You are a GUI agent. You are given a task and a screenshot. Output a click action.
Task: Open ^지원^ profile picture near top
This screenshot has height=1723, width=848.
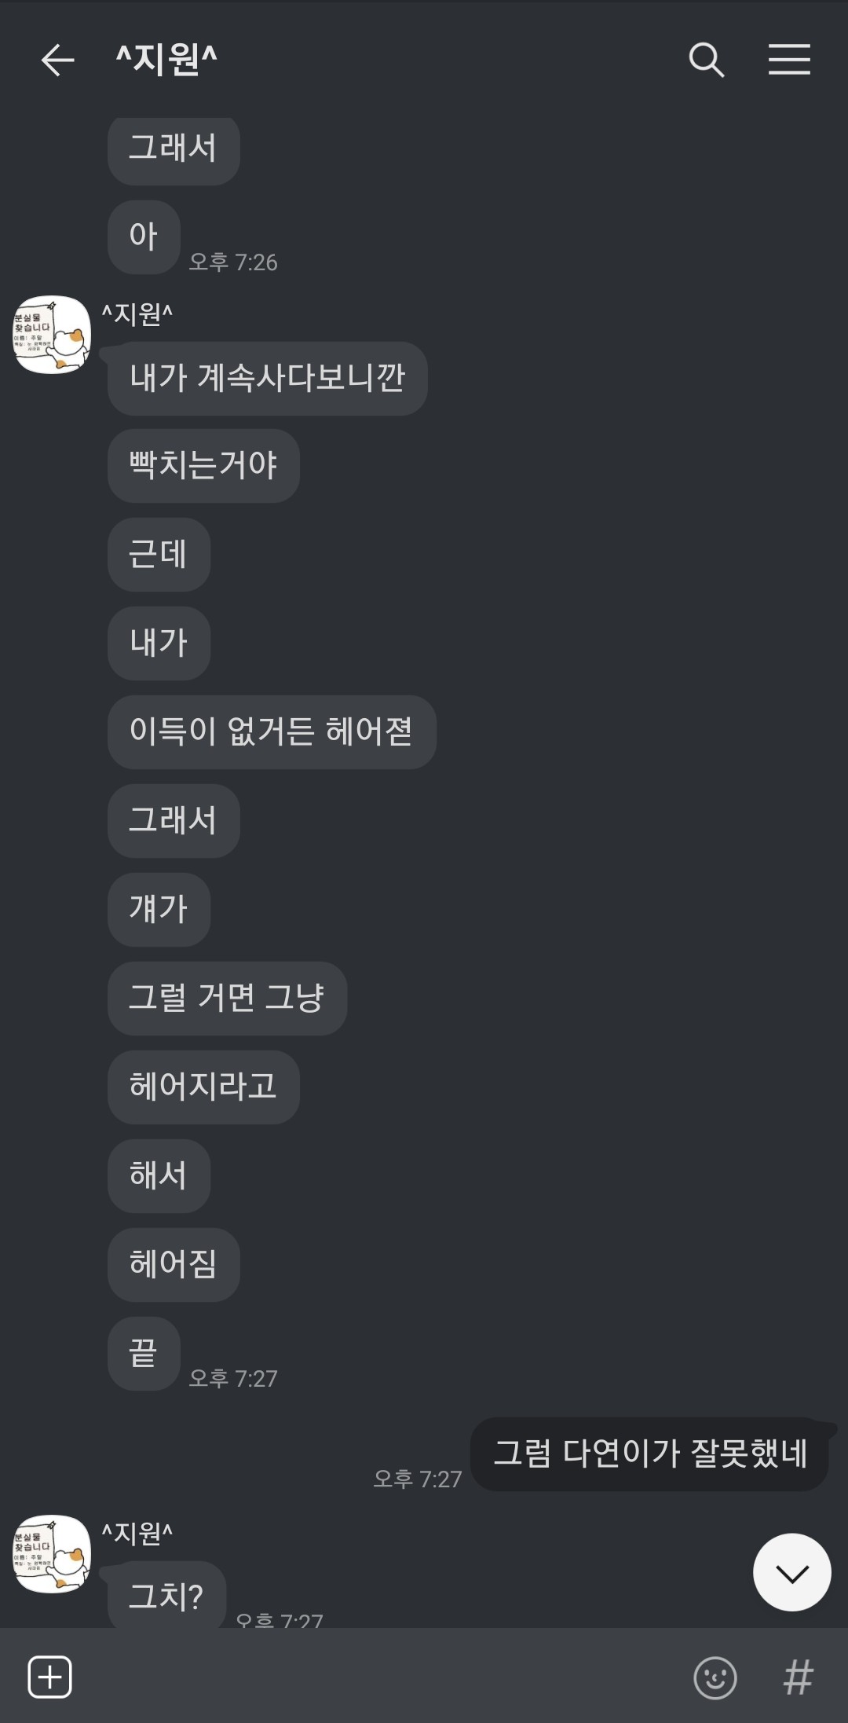pyautogui.click(x=52, y=335)
